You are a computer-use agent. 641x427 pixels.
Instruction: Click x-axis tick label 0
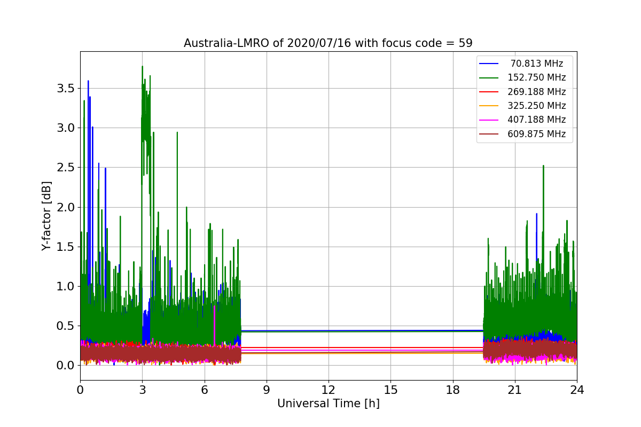pyautogui.click(x=80, y=390)
